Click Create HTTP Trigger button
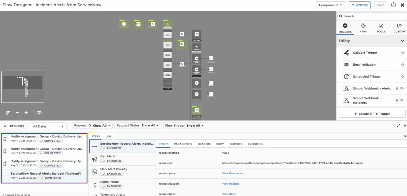The height and width of the screenshot is (196, 407). point(372,114)
